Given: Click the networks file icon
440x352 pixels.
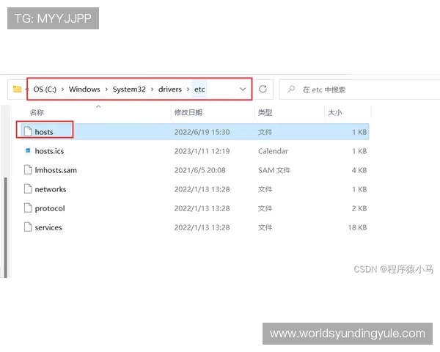Looking at the screenshot, I should click(28, 189).
